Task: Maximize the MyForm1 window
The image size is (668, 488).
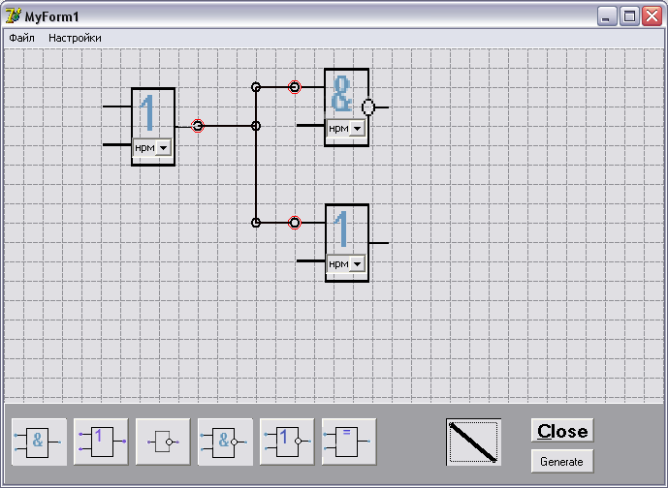Action: tap(629, 16)
